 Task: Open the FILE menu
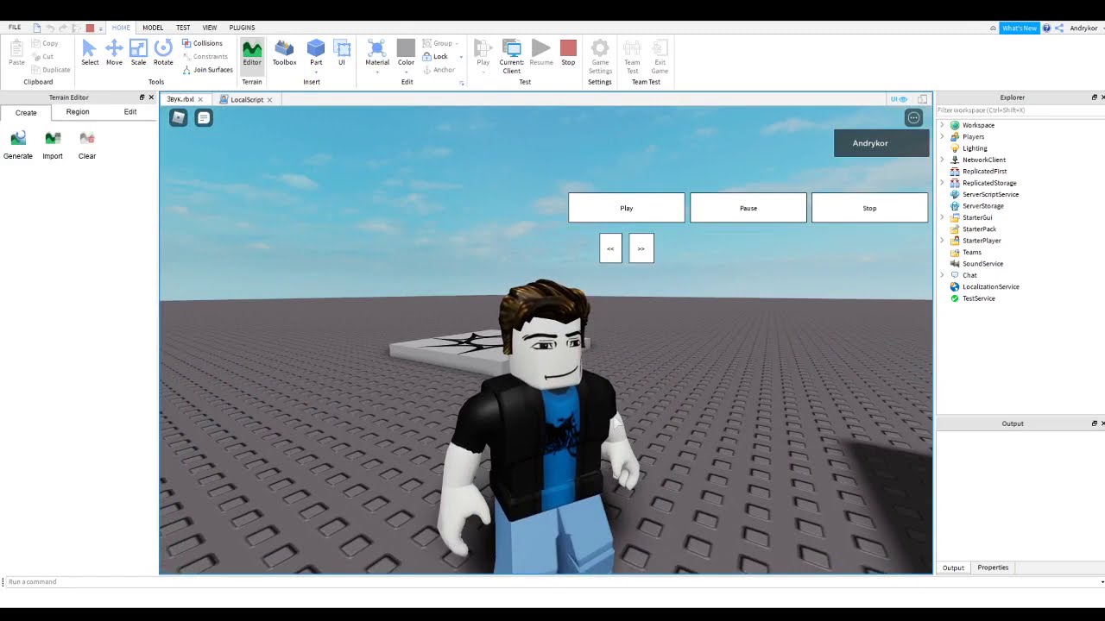click(x=15, y=28)
